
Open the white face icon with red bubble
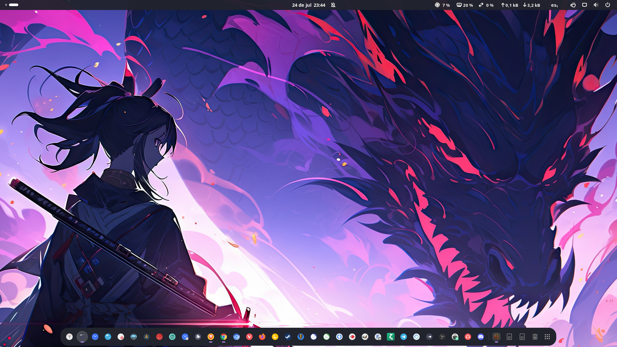point(121,337)
